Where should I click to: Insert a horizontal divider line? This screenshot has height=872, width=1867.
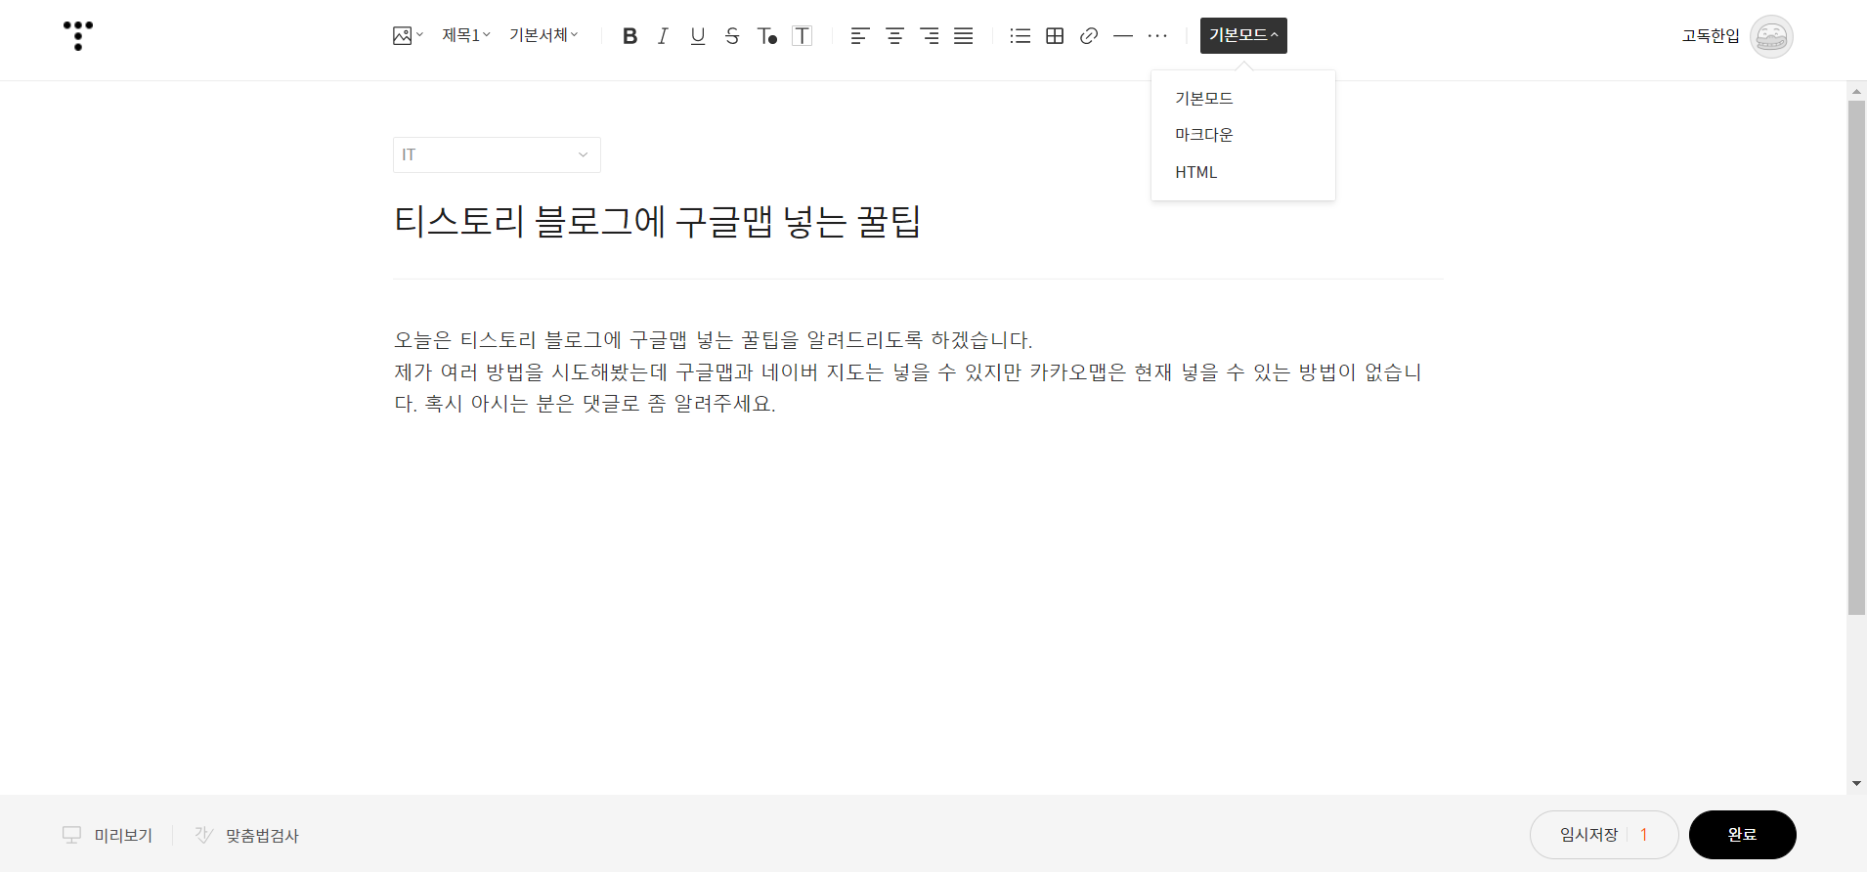(1123, 36)
